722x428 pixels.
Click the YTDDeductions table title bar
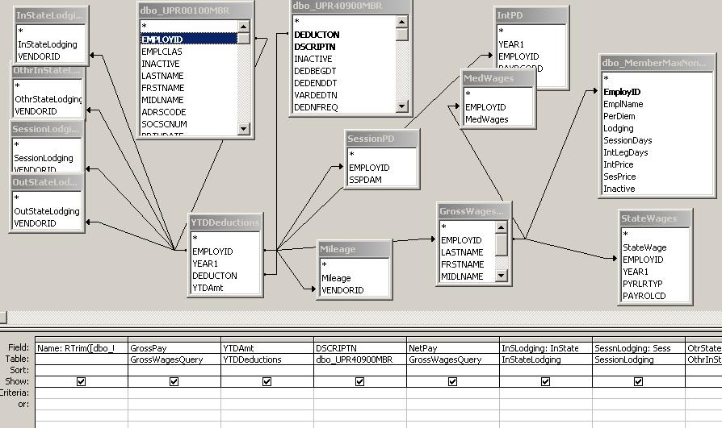click(225, 222)
